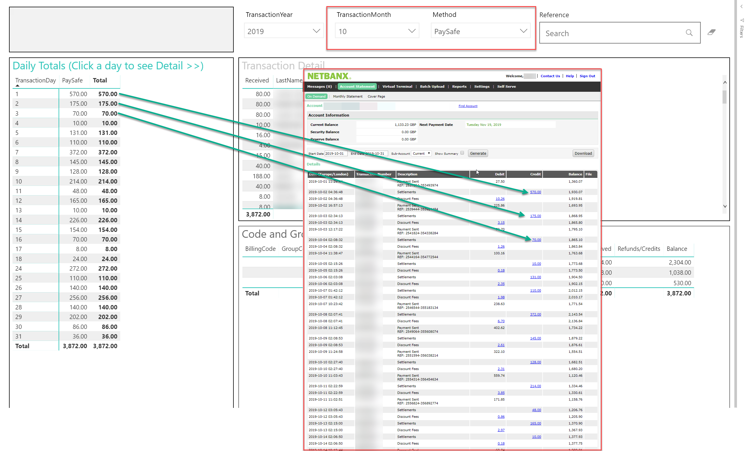Open the Batch Upload menu item
746x451 pixels.
(432, 87)
